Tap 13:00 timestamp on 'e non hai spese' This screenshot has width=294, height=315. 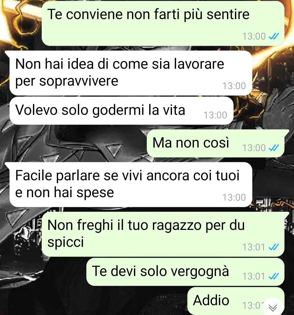click(x=234, y=197)
